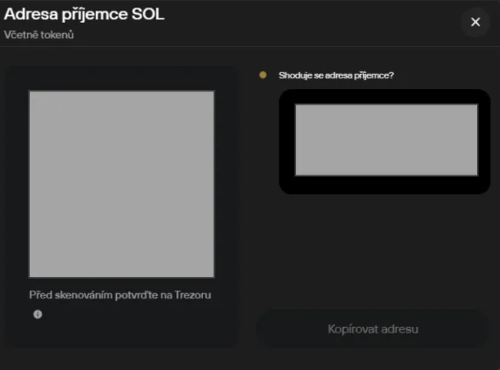Click the 'Včetně tokenů' subtitle
The width and height of the screenshot is (500, 370).
click(39, 35)
